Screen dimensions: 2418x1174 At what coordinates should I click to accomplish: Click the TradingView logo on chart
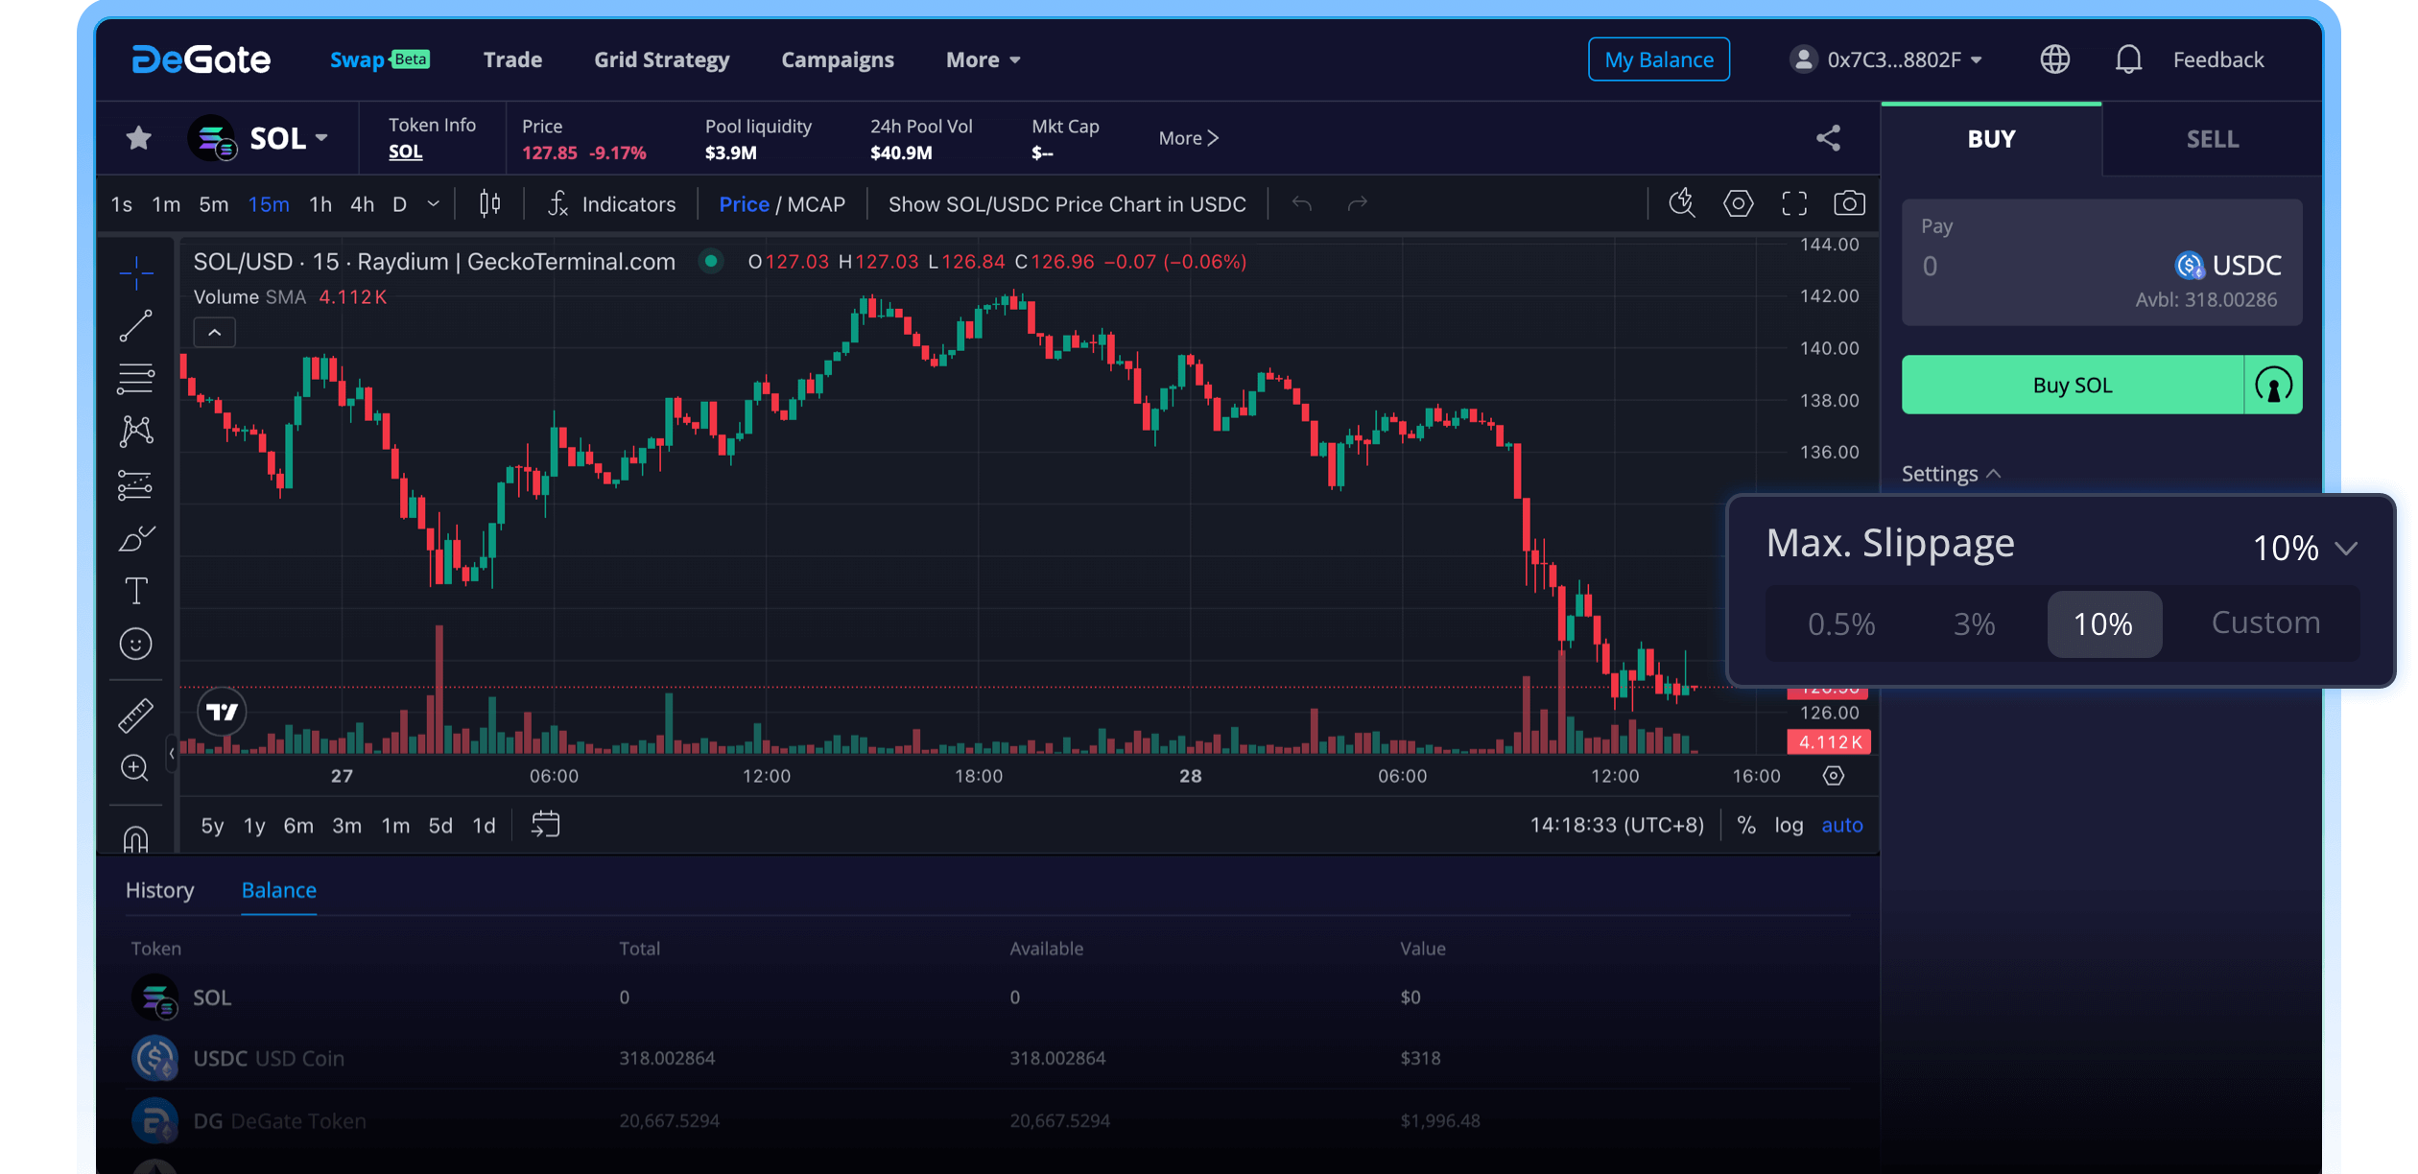[223, 712]
